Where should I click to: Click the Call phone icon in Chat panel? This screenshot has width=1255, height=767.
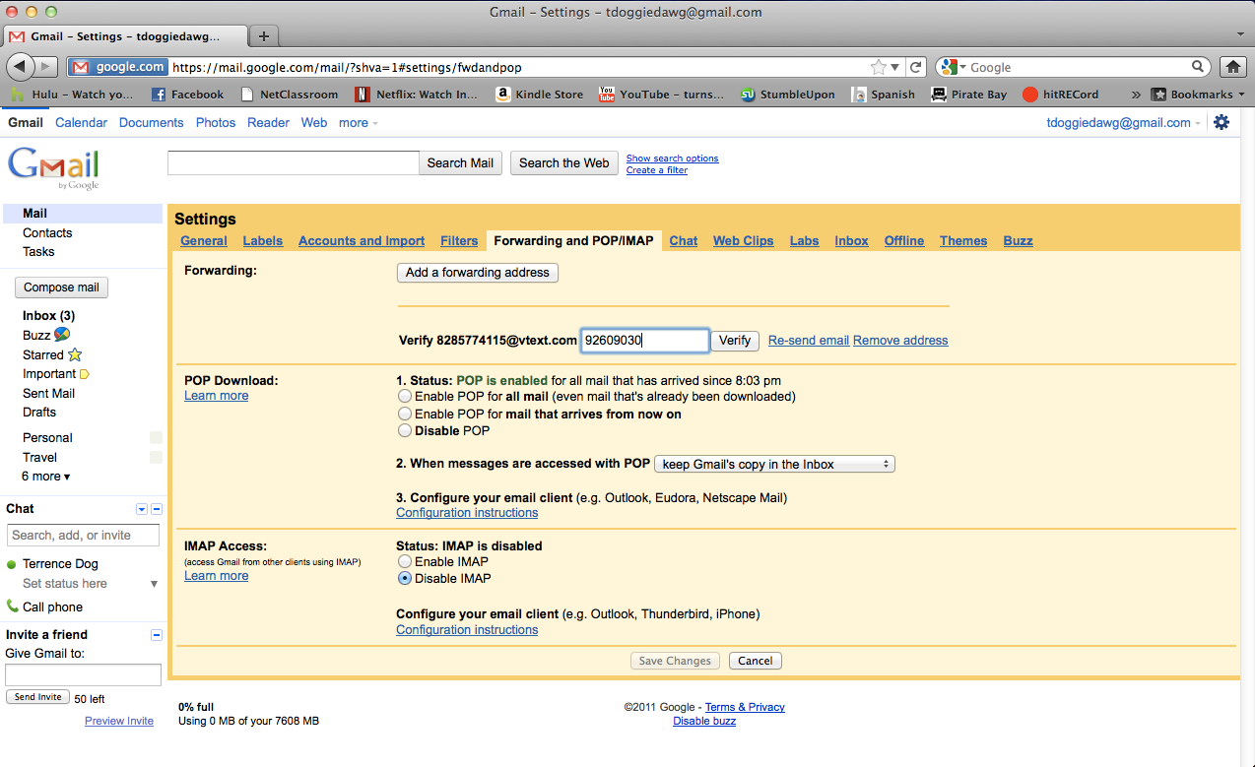pos(14,607)
